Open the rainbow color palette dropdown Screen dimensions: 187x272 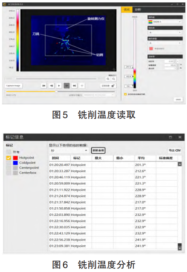(165, 22)
